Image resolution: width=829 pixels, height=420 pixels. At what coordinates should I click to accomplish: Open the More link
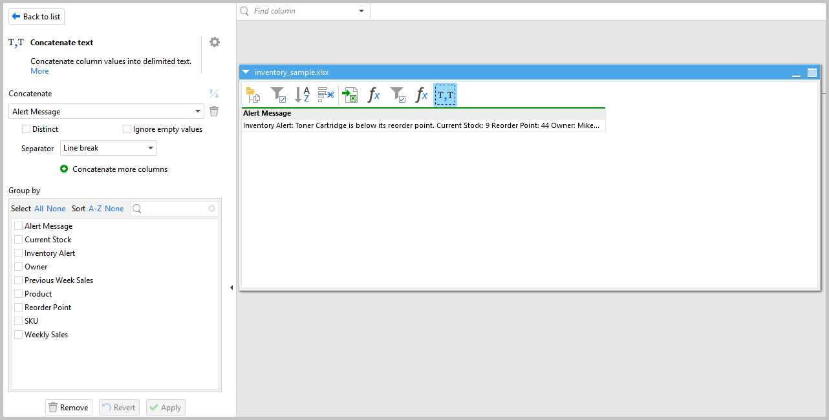coord(39,71)
